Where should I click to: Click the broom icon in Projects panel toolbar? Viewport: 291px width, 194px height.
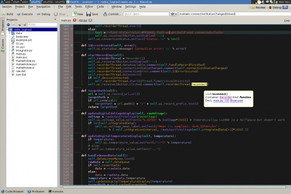tap(24, 25)
